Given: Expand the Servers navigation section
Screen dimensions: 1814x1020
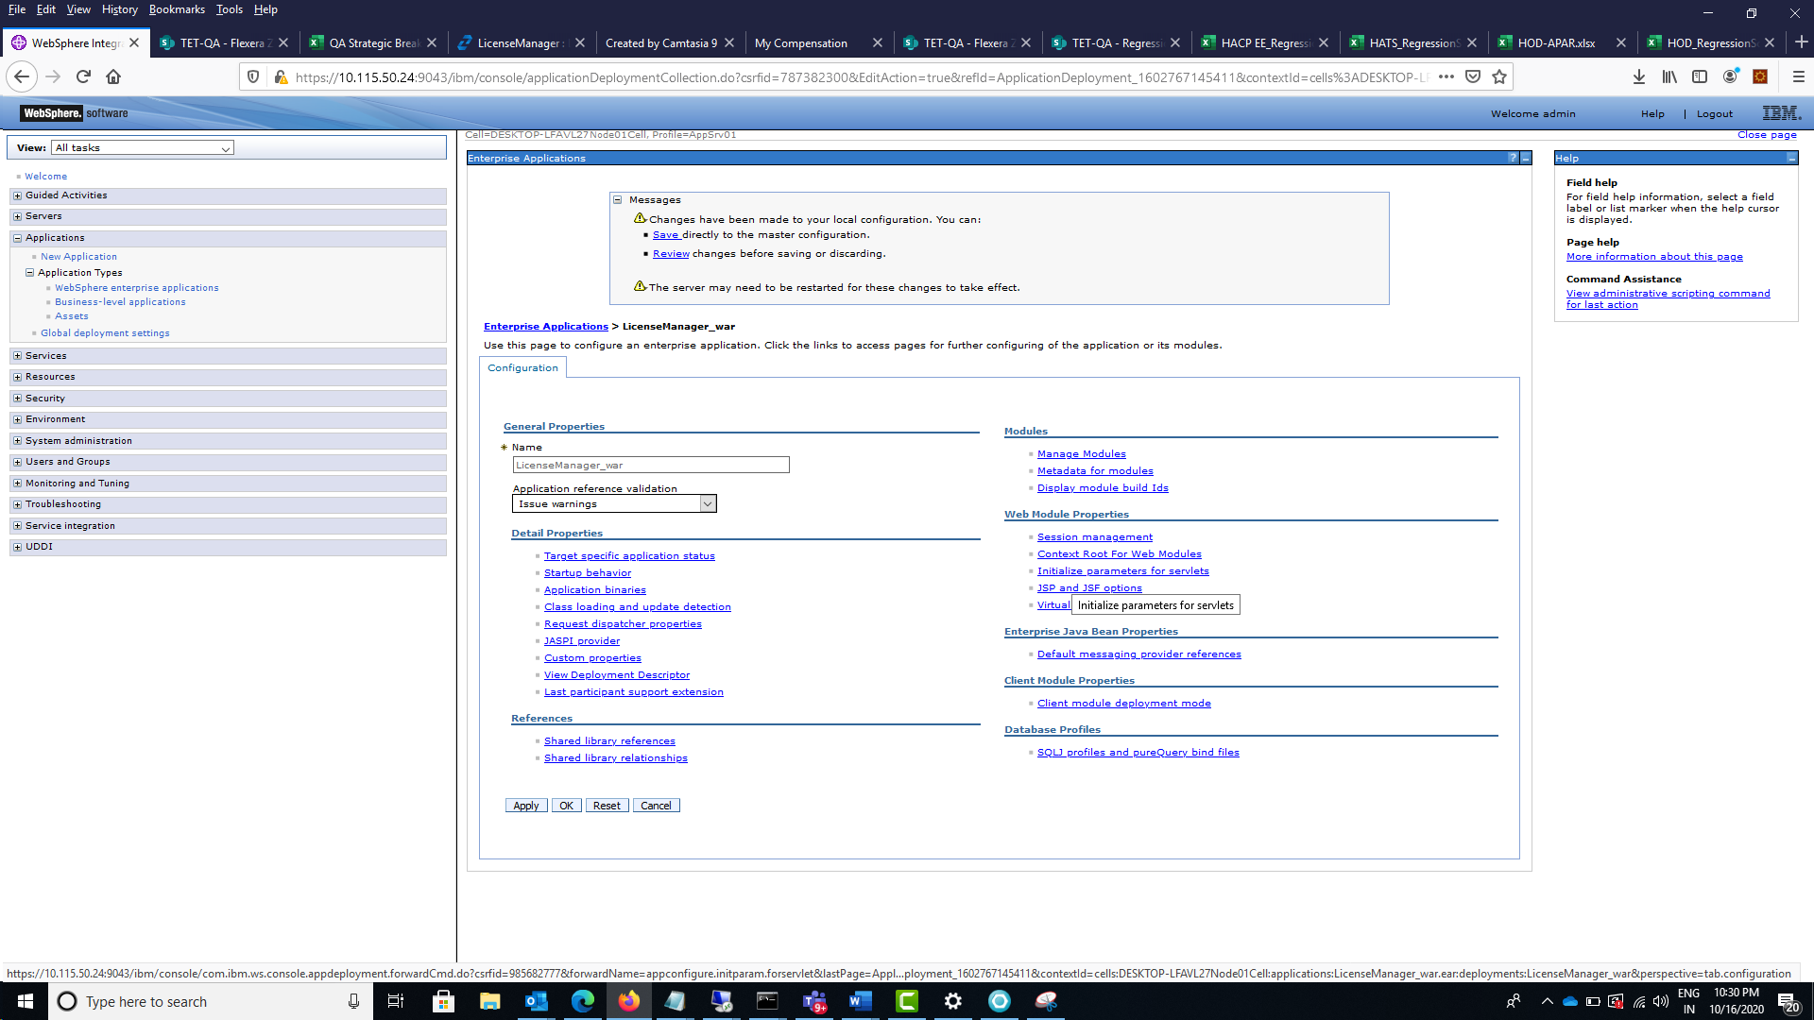Looking at the screenshot, I should click(x=17, y=216).
